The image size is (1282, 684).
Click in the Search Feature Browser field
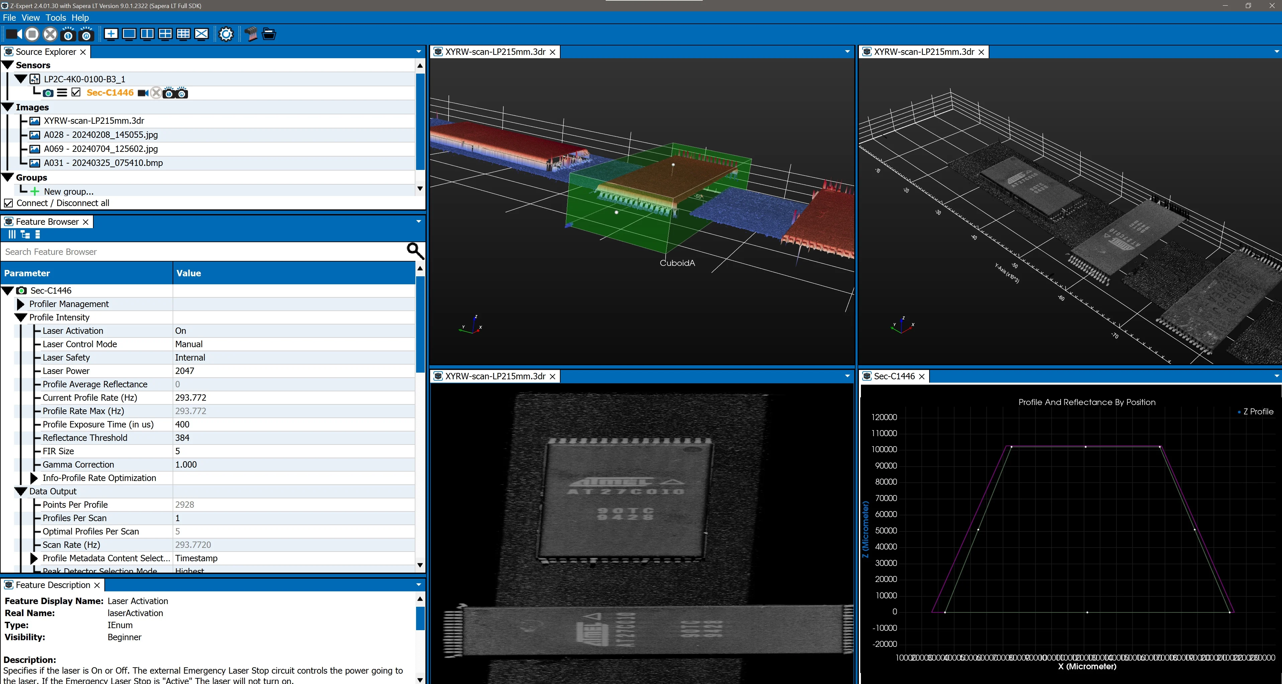click(x=203, y=252)
